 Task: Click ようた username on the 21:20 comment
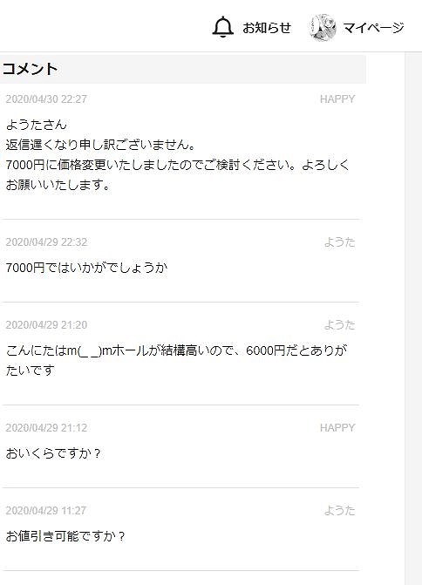pos(339,325)
